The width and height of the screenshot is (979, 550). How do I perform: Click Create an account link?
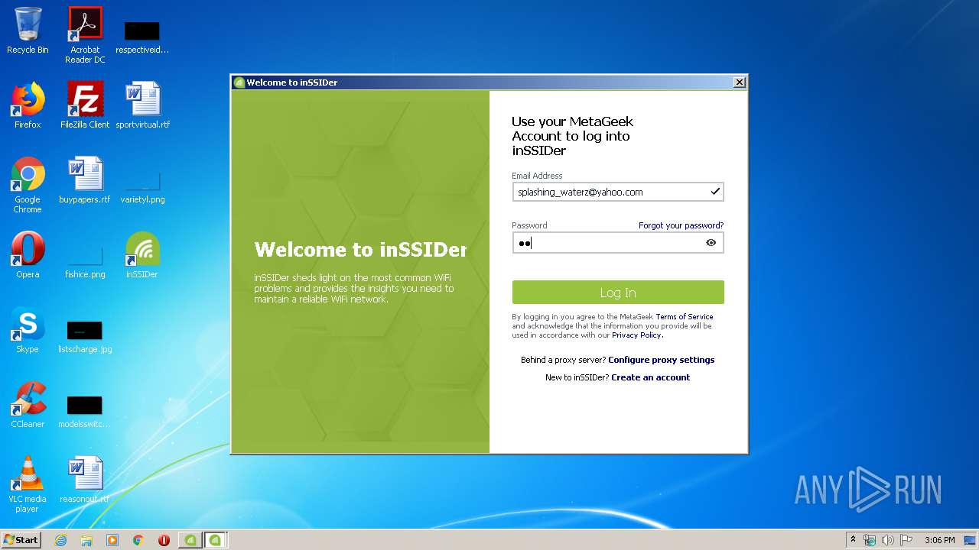[x=651, y=377]
